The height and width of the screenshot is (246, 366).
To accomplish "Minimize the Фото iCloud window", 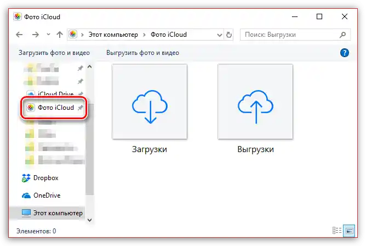I will (x=295, y=17).
